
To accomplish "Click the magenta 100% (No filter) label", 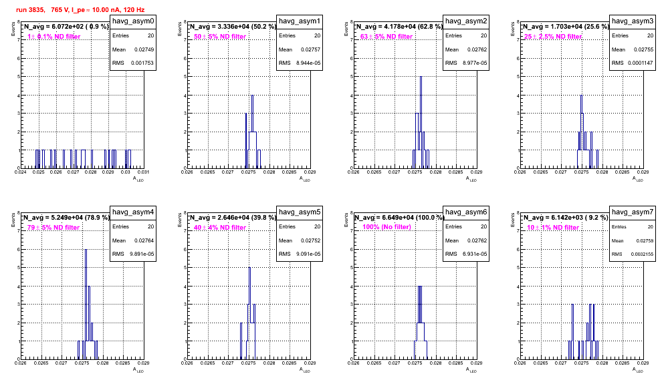I will 387,227.
